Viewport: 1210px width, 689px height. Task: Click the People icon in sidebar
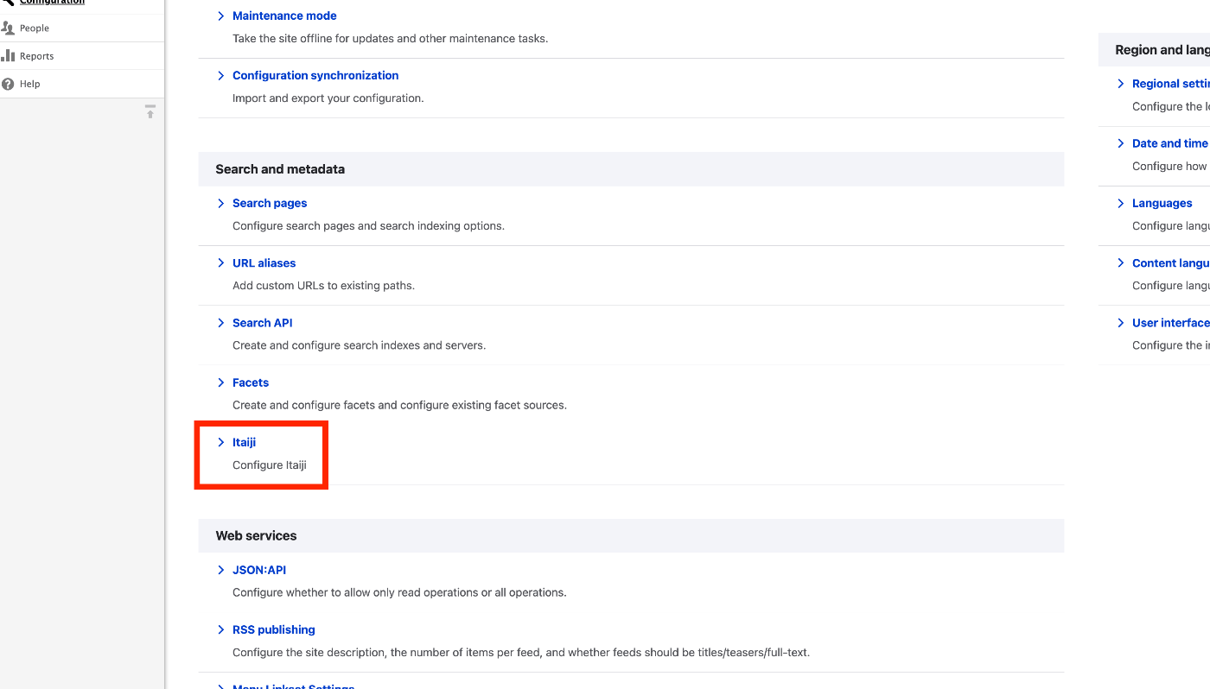(x=8, y=28)
